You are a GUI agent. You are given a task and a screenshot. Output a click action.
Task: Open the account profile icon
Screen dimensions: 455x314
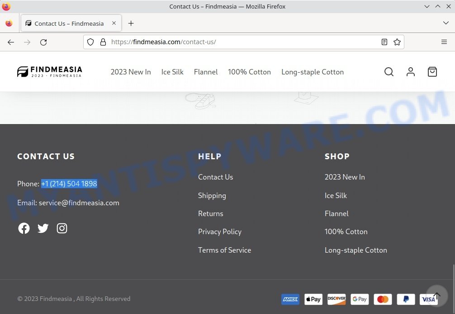[x=410, y=72]
